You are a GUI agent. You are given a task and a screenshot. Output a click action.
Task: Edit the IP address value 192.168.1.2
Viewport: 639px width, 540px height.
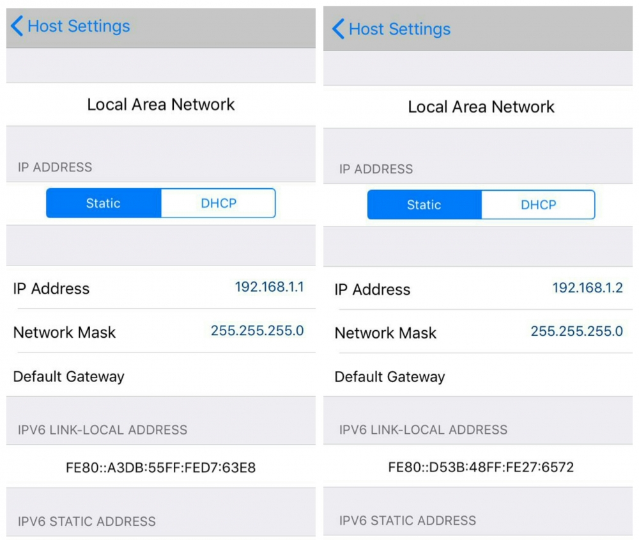tap(587, 288)
